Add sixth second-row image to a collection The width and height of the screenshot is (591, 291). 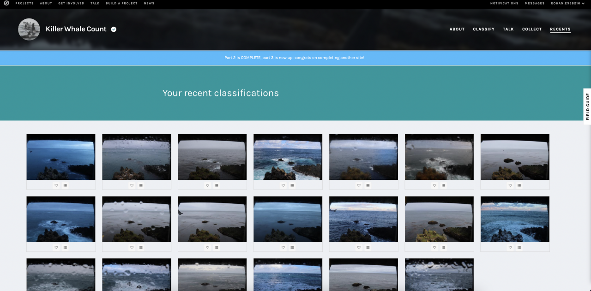coord(444,247)
